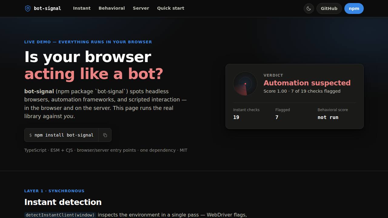Image resolution: width=388 pixels, height=218 pixels.
Task: Click the bot-signal brand name text
Action: click(48, 8)
